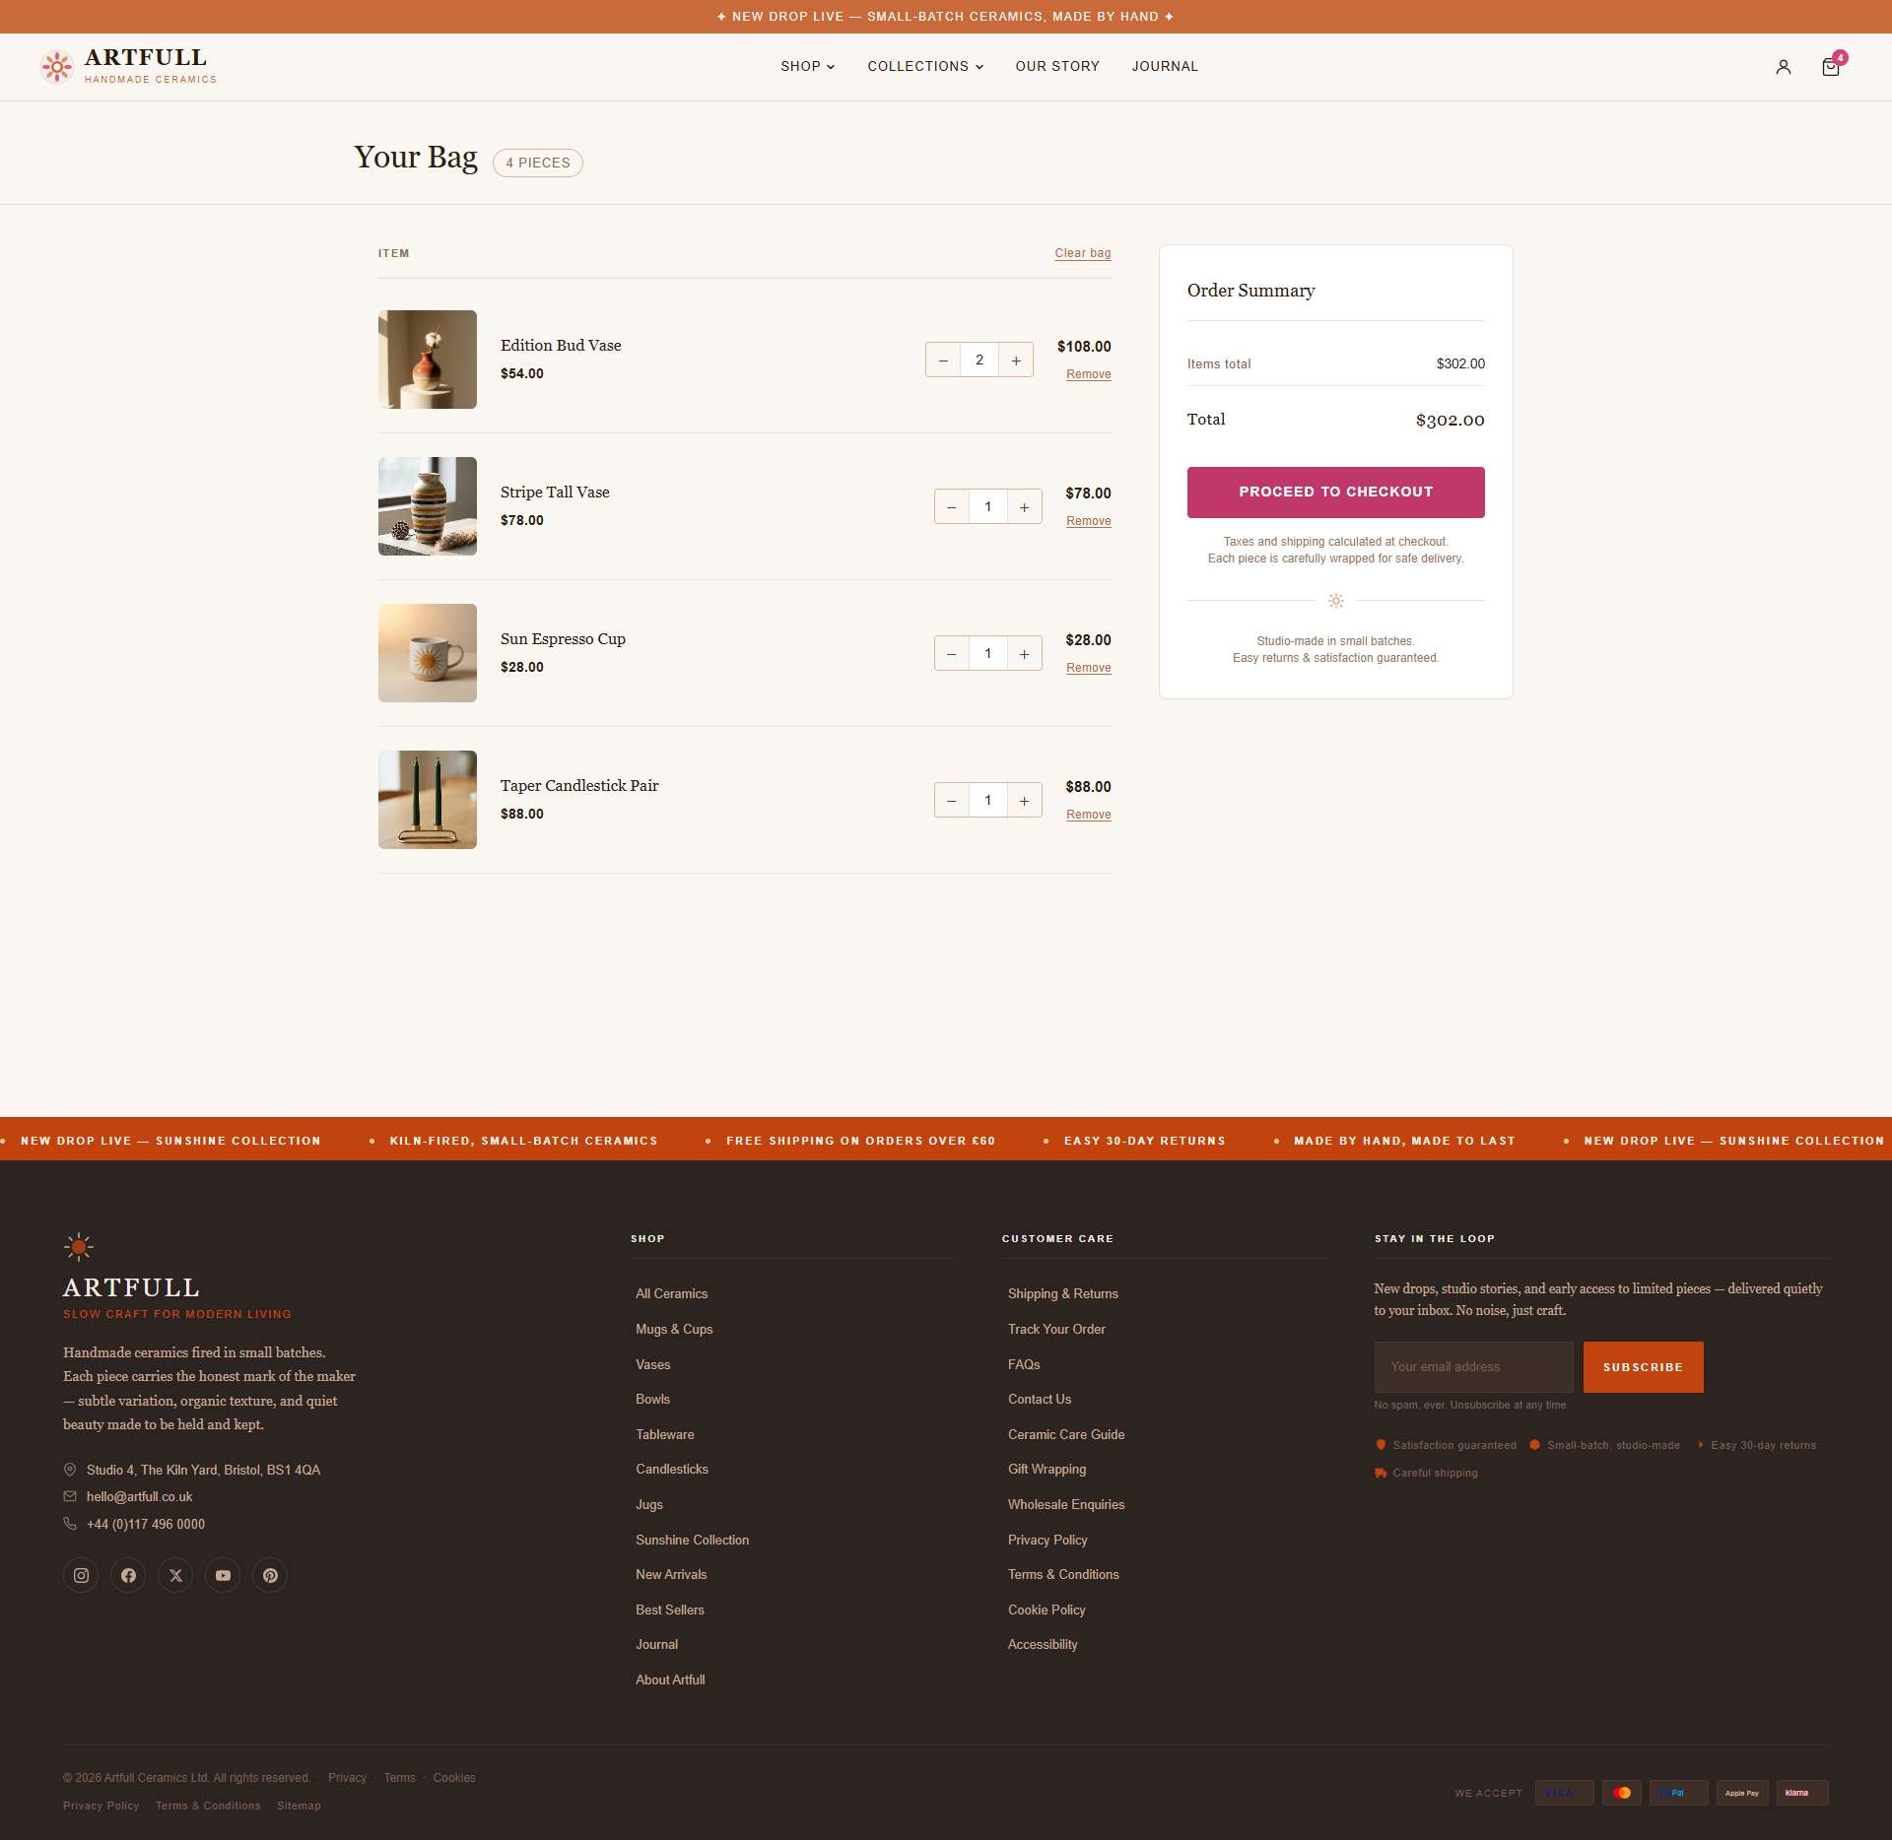Open Cookies link beside copyright
Screen dimensions: 1892x1840
click(x=454, y=1779)
